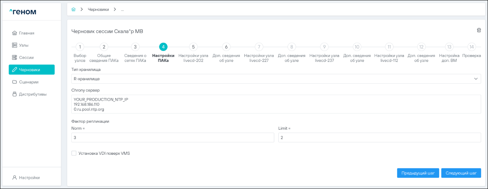Click the Узлы server icon
This screenshot has width=488, height=189.
15,45
